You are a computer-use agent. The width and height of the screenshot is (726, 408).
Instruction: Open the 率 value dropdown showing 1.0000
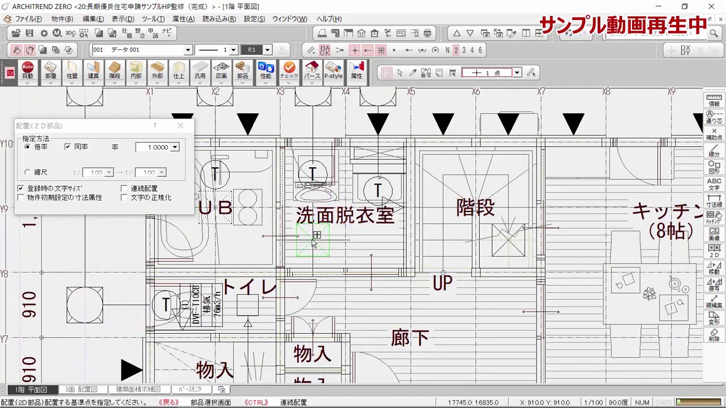pos(175,147)
